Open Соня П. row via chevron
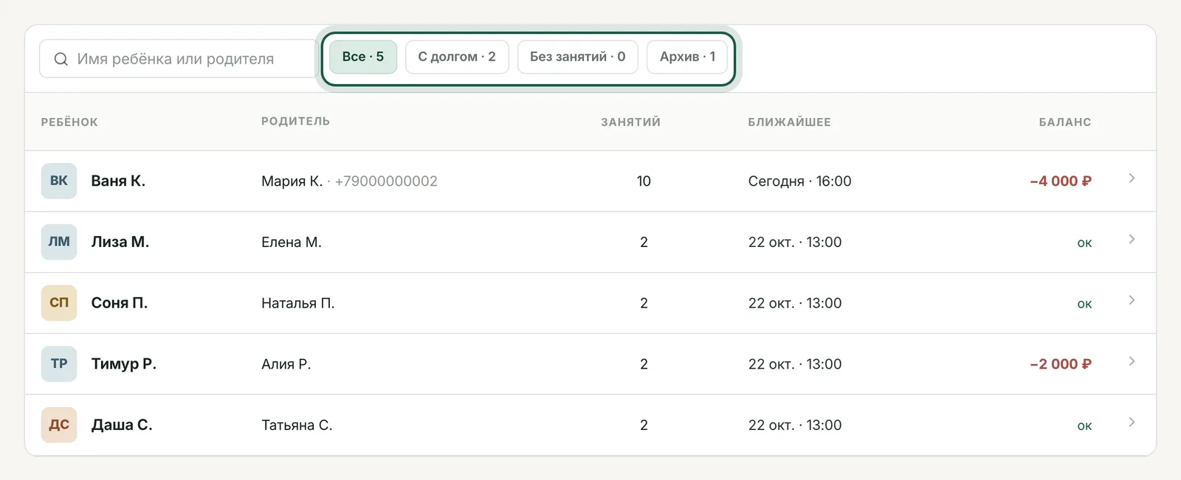1181x480 pixels. pos(1132,300)
